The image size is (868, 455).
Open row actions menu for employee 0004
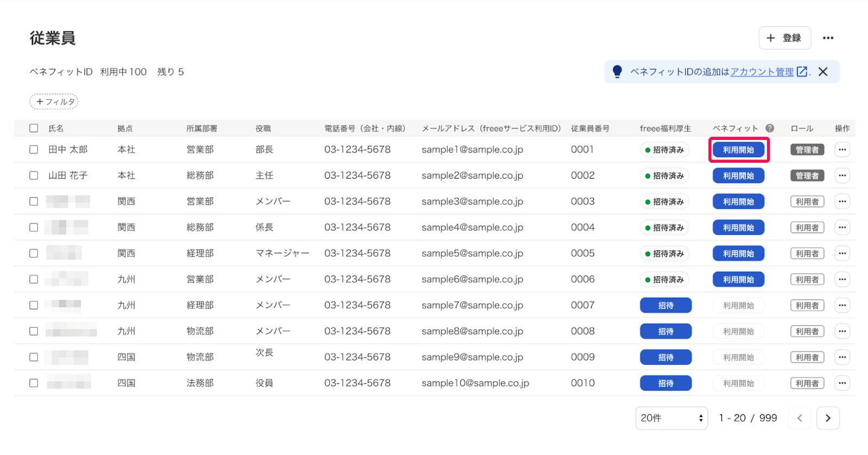point(842,228)
